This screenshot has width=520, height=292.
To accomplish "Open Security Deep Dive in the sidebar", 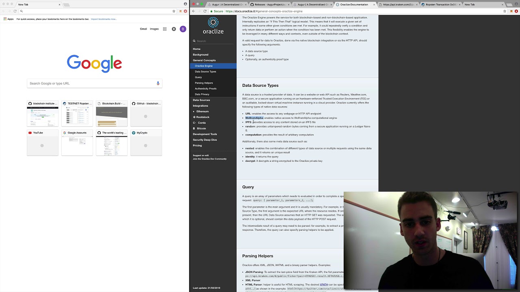I will click(x=213, y=140).
